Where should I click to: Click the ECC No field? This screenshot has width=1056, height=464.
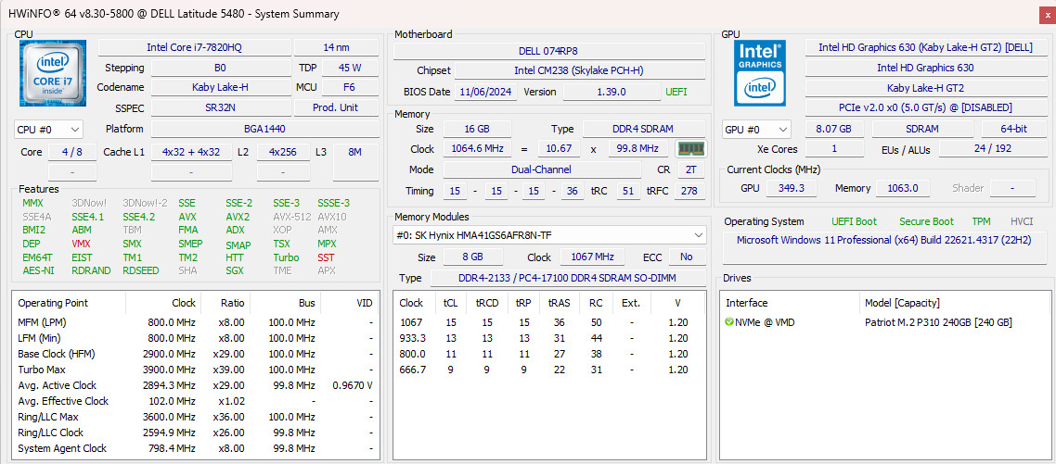(x=687, y=257)
